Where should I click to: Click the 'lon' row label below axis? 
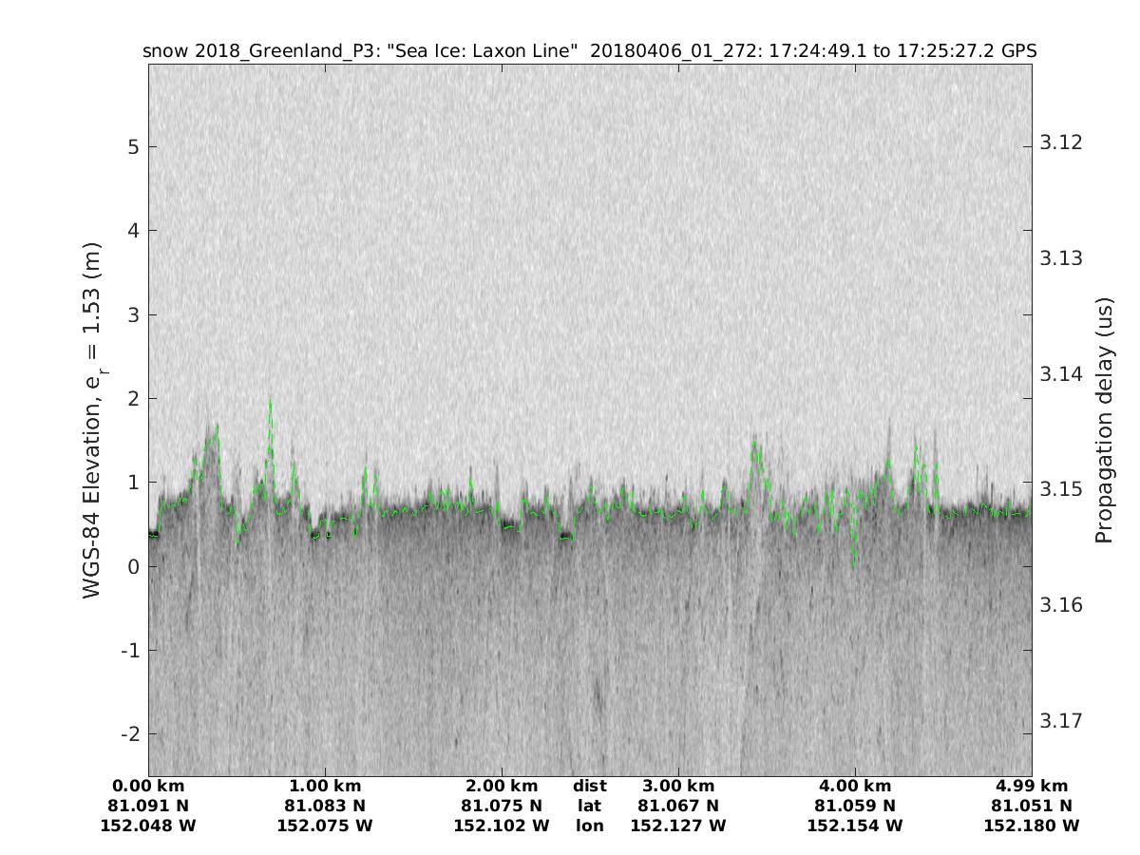coord(590,826)
